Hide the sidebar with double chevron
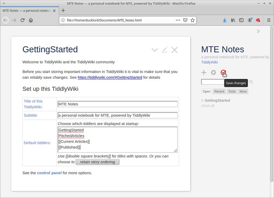Image resolution: width=274 pixels, height=198 pixels. 258,31
